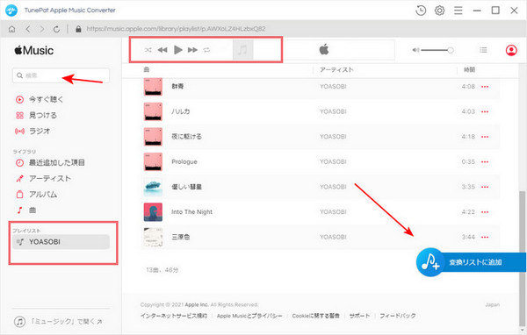Select song title Prologue
Viewport: 527px width, 335px height.
[184, 161]
